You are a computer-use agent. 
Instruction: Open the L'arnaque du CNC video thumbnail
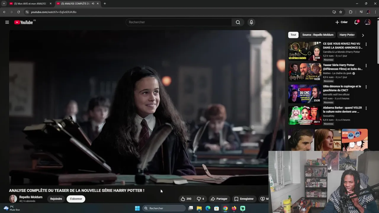tap(305, 94)
